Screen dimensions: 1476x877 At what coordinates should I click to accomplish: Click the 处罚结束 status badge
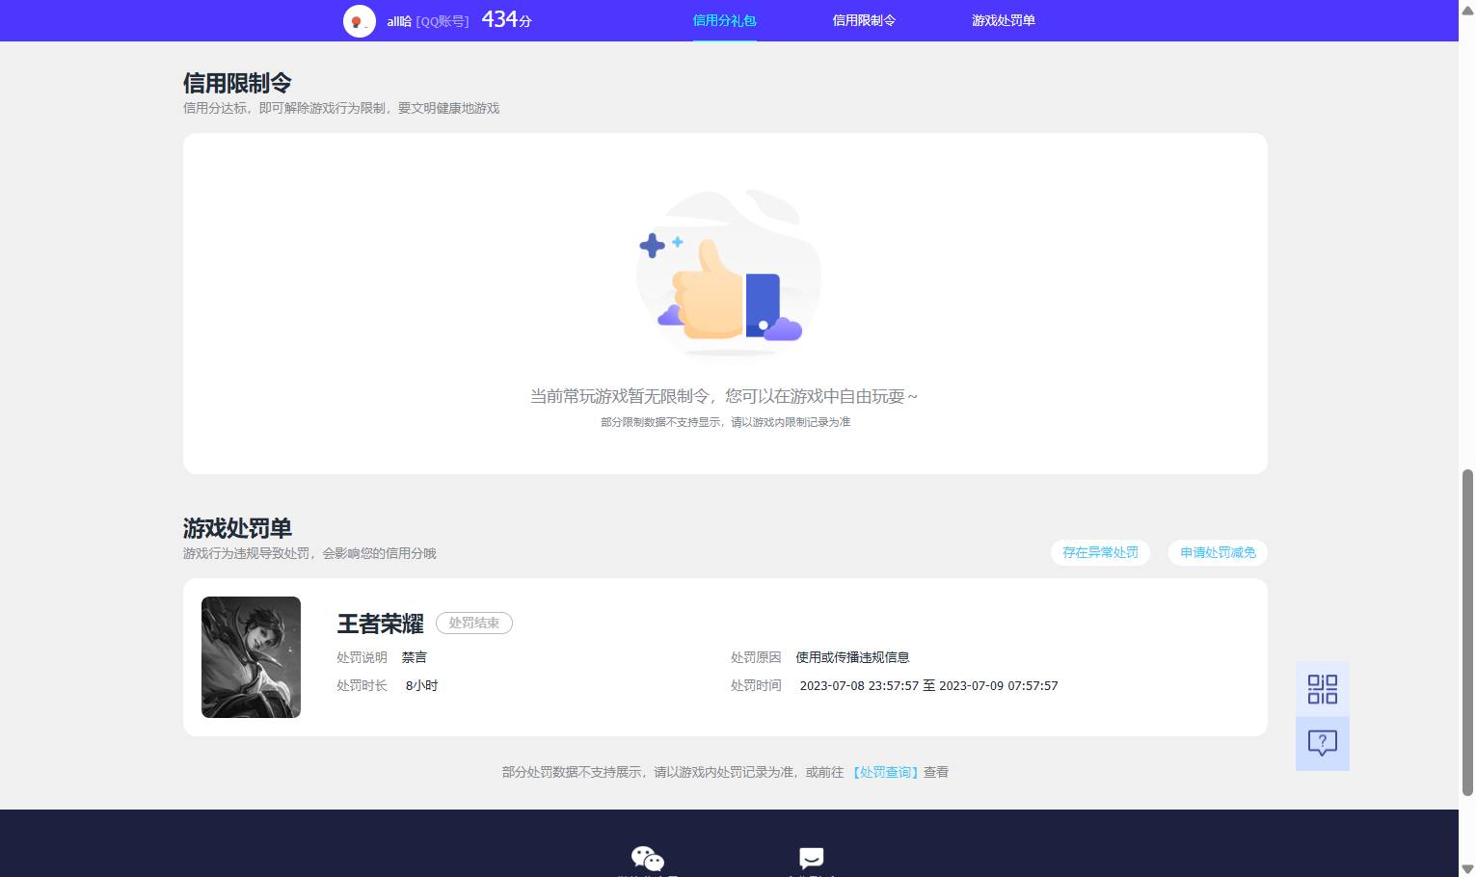474,624
